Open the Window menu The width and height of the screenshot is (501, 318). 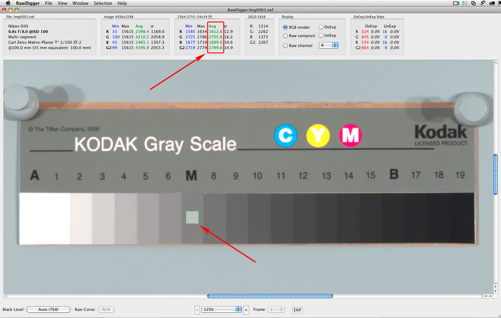pyautogui.click(x=80, y=3)
